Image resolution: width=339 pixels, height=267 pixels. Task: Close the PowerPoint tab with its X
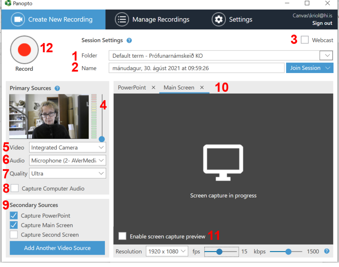tap(154, 88)
